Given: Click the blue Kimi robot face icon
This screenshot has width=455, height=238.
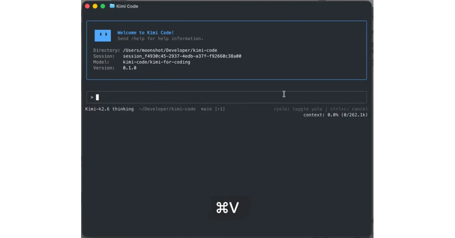Looking at the screenshot, I should [x=103, y=36].
